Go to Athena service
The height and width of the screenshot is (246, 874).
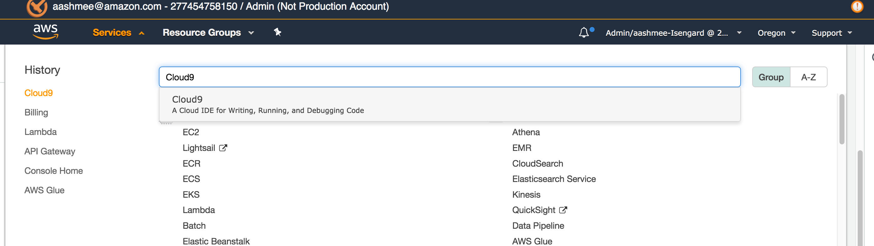(x=526, y=132)
